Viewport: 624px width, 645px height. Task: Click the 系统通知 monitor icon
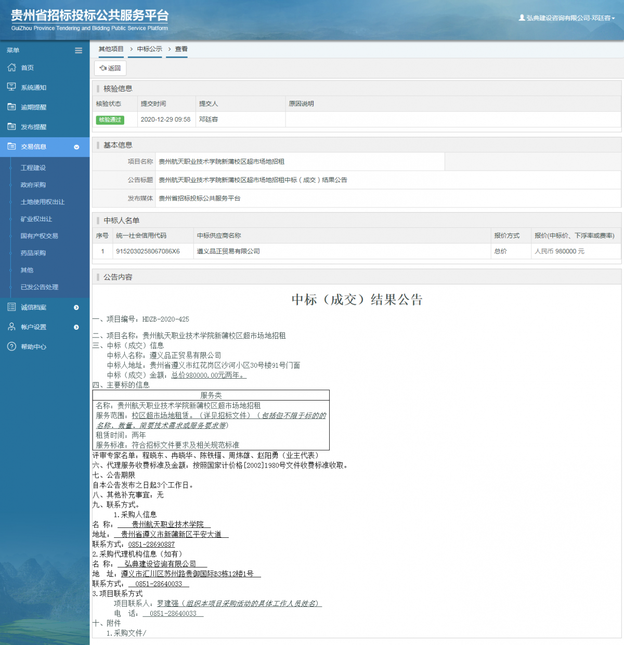[11, 87]
